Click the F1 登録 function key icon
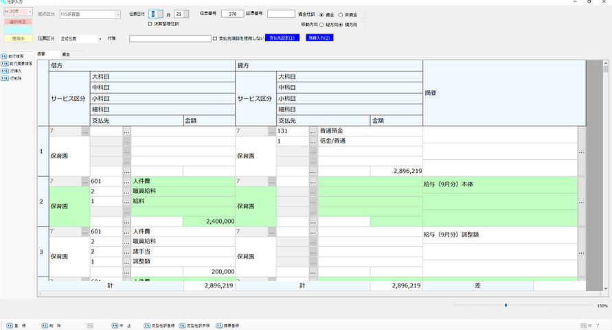612x330 pixels. point(10,325)
